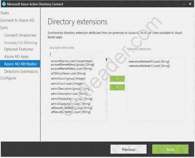Select adminDescription (user) [String]
Screen dimensions: 195x158
click(70, 94)
